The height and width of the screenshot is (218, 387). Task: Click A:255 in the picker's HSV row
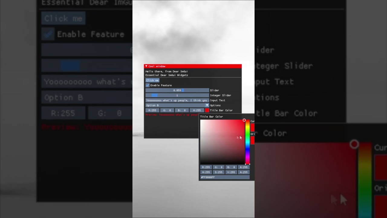(x=244, y=172)
